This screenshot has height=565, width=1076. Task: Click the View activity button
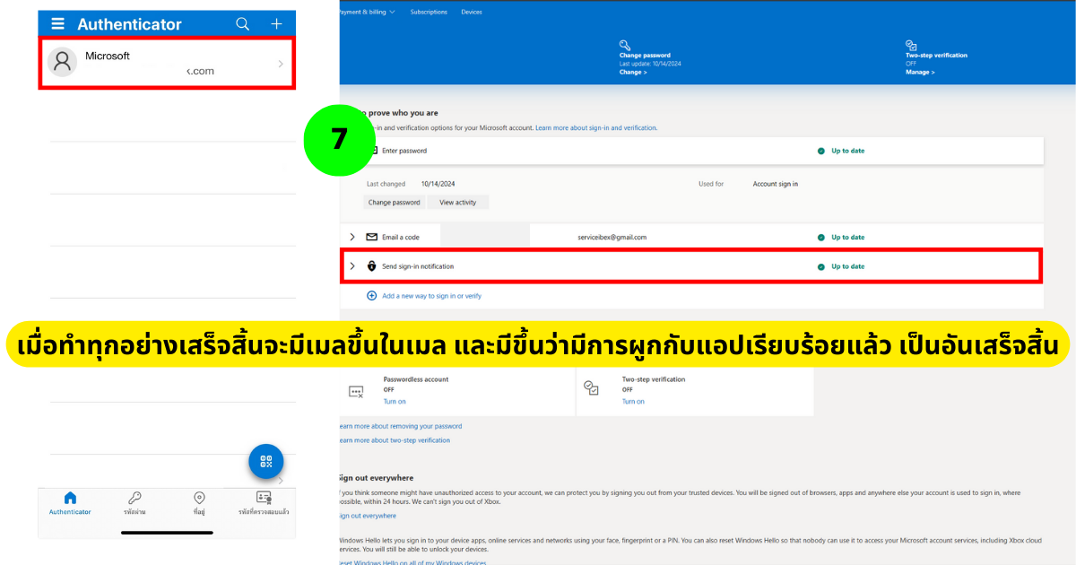pyautogui.click(x=457, y=203)
